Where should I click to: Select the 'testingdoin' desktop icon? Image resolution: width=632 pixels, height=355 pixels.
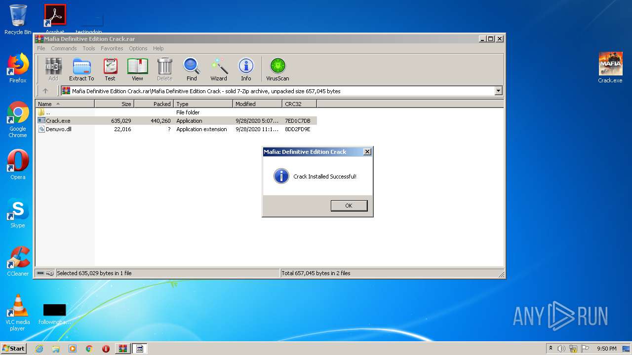(x=89, y=24)
